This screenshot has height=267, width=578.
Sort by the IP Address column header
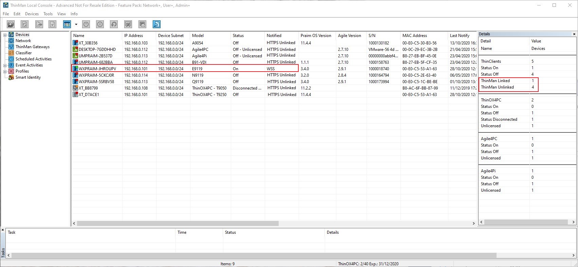click(x=139, y=36)
